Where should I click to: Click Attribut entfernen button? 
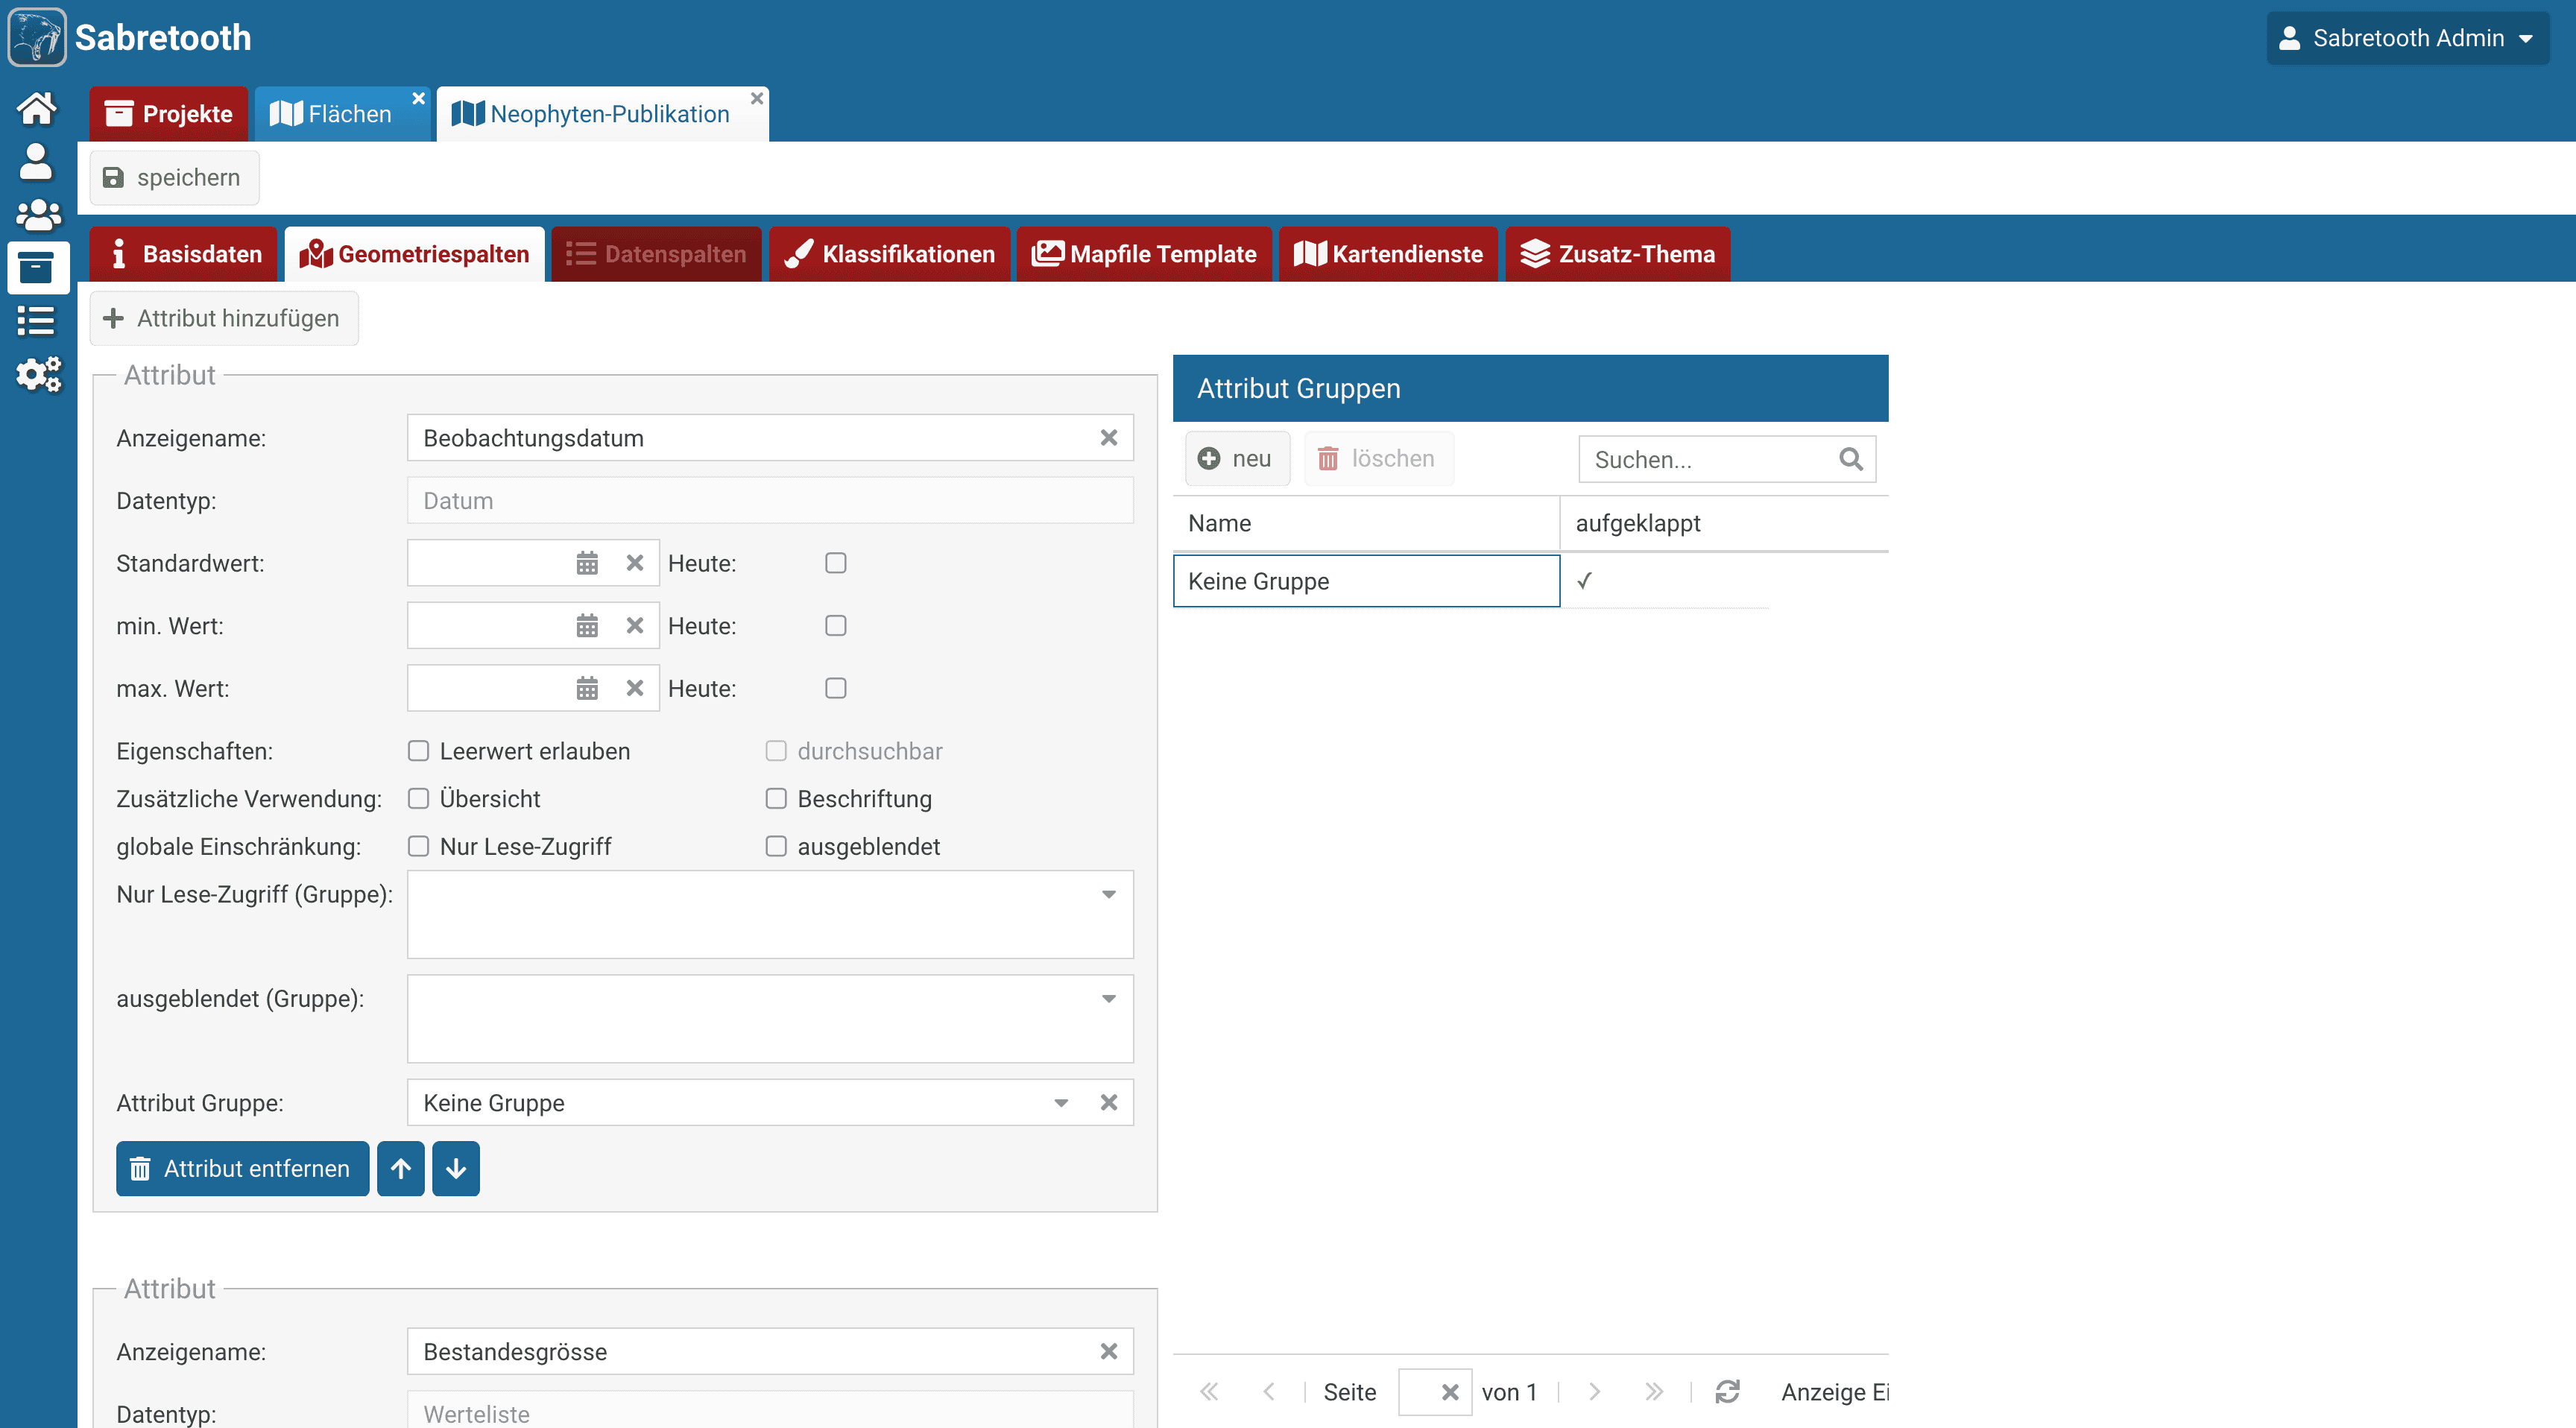[x=243, y=1169]
